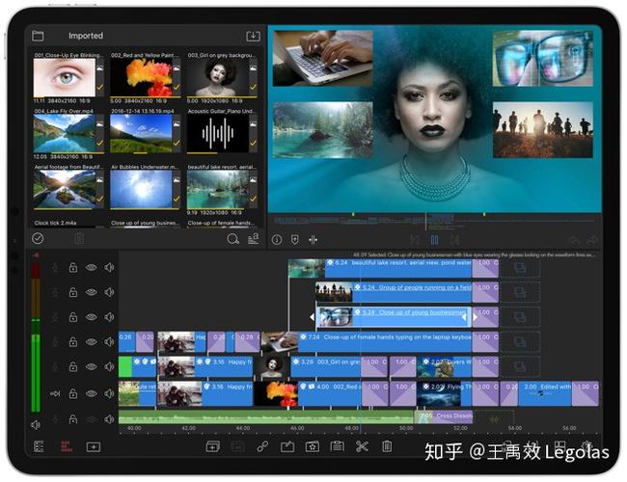
Task: Tap the clip info icon under preview
Action: (277, 240)
